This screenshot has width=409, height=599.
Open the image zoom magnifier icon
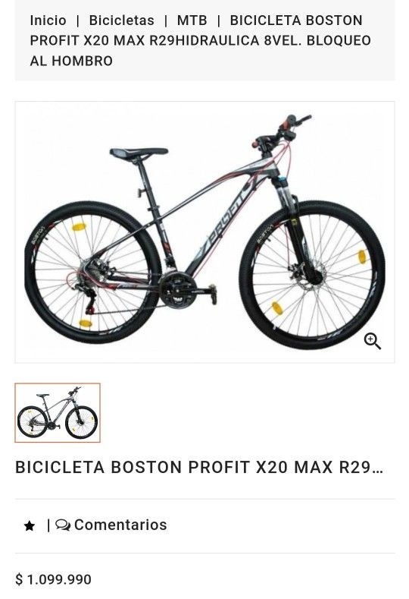(x=372, y=341)
